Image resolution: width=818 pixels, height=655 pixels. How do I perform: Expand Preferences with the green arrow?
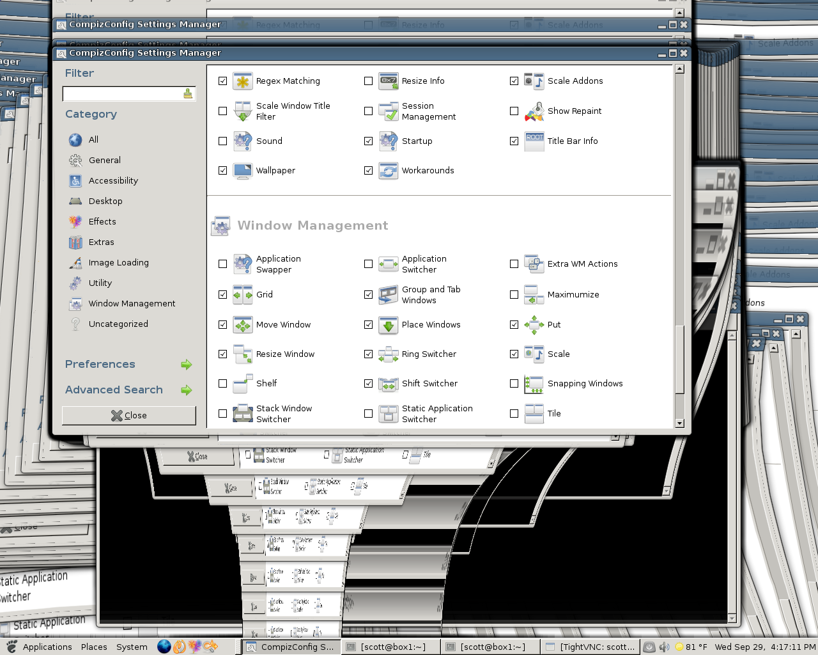coord(186,365)
